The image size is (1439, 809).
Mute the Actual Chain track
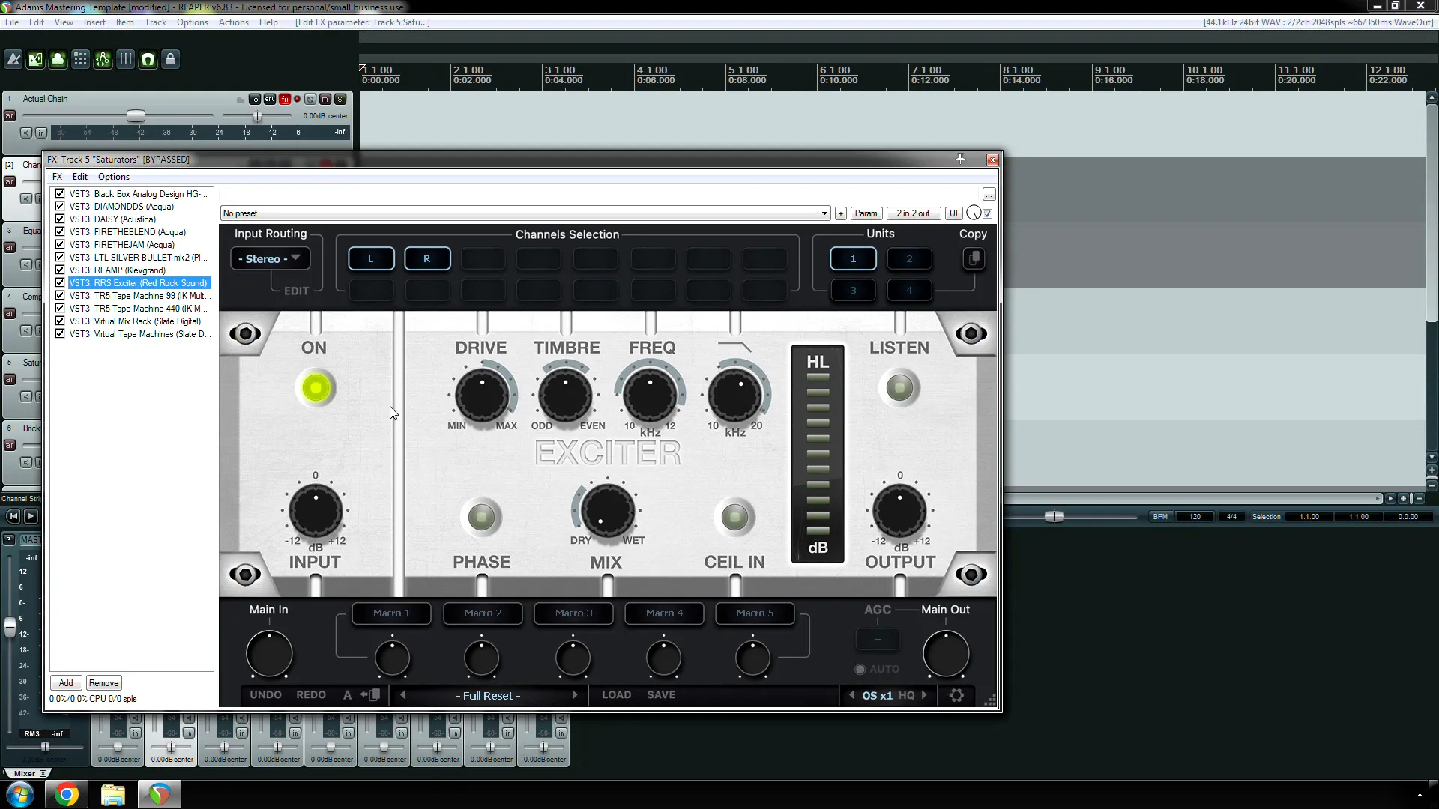click(x=325, y=99)
